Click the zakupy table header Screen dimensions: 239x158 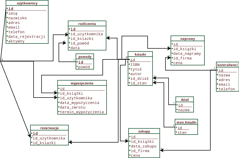pos(144,131)
